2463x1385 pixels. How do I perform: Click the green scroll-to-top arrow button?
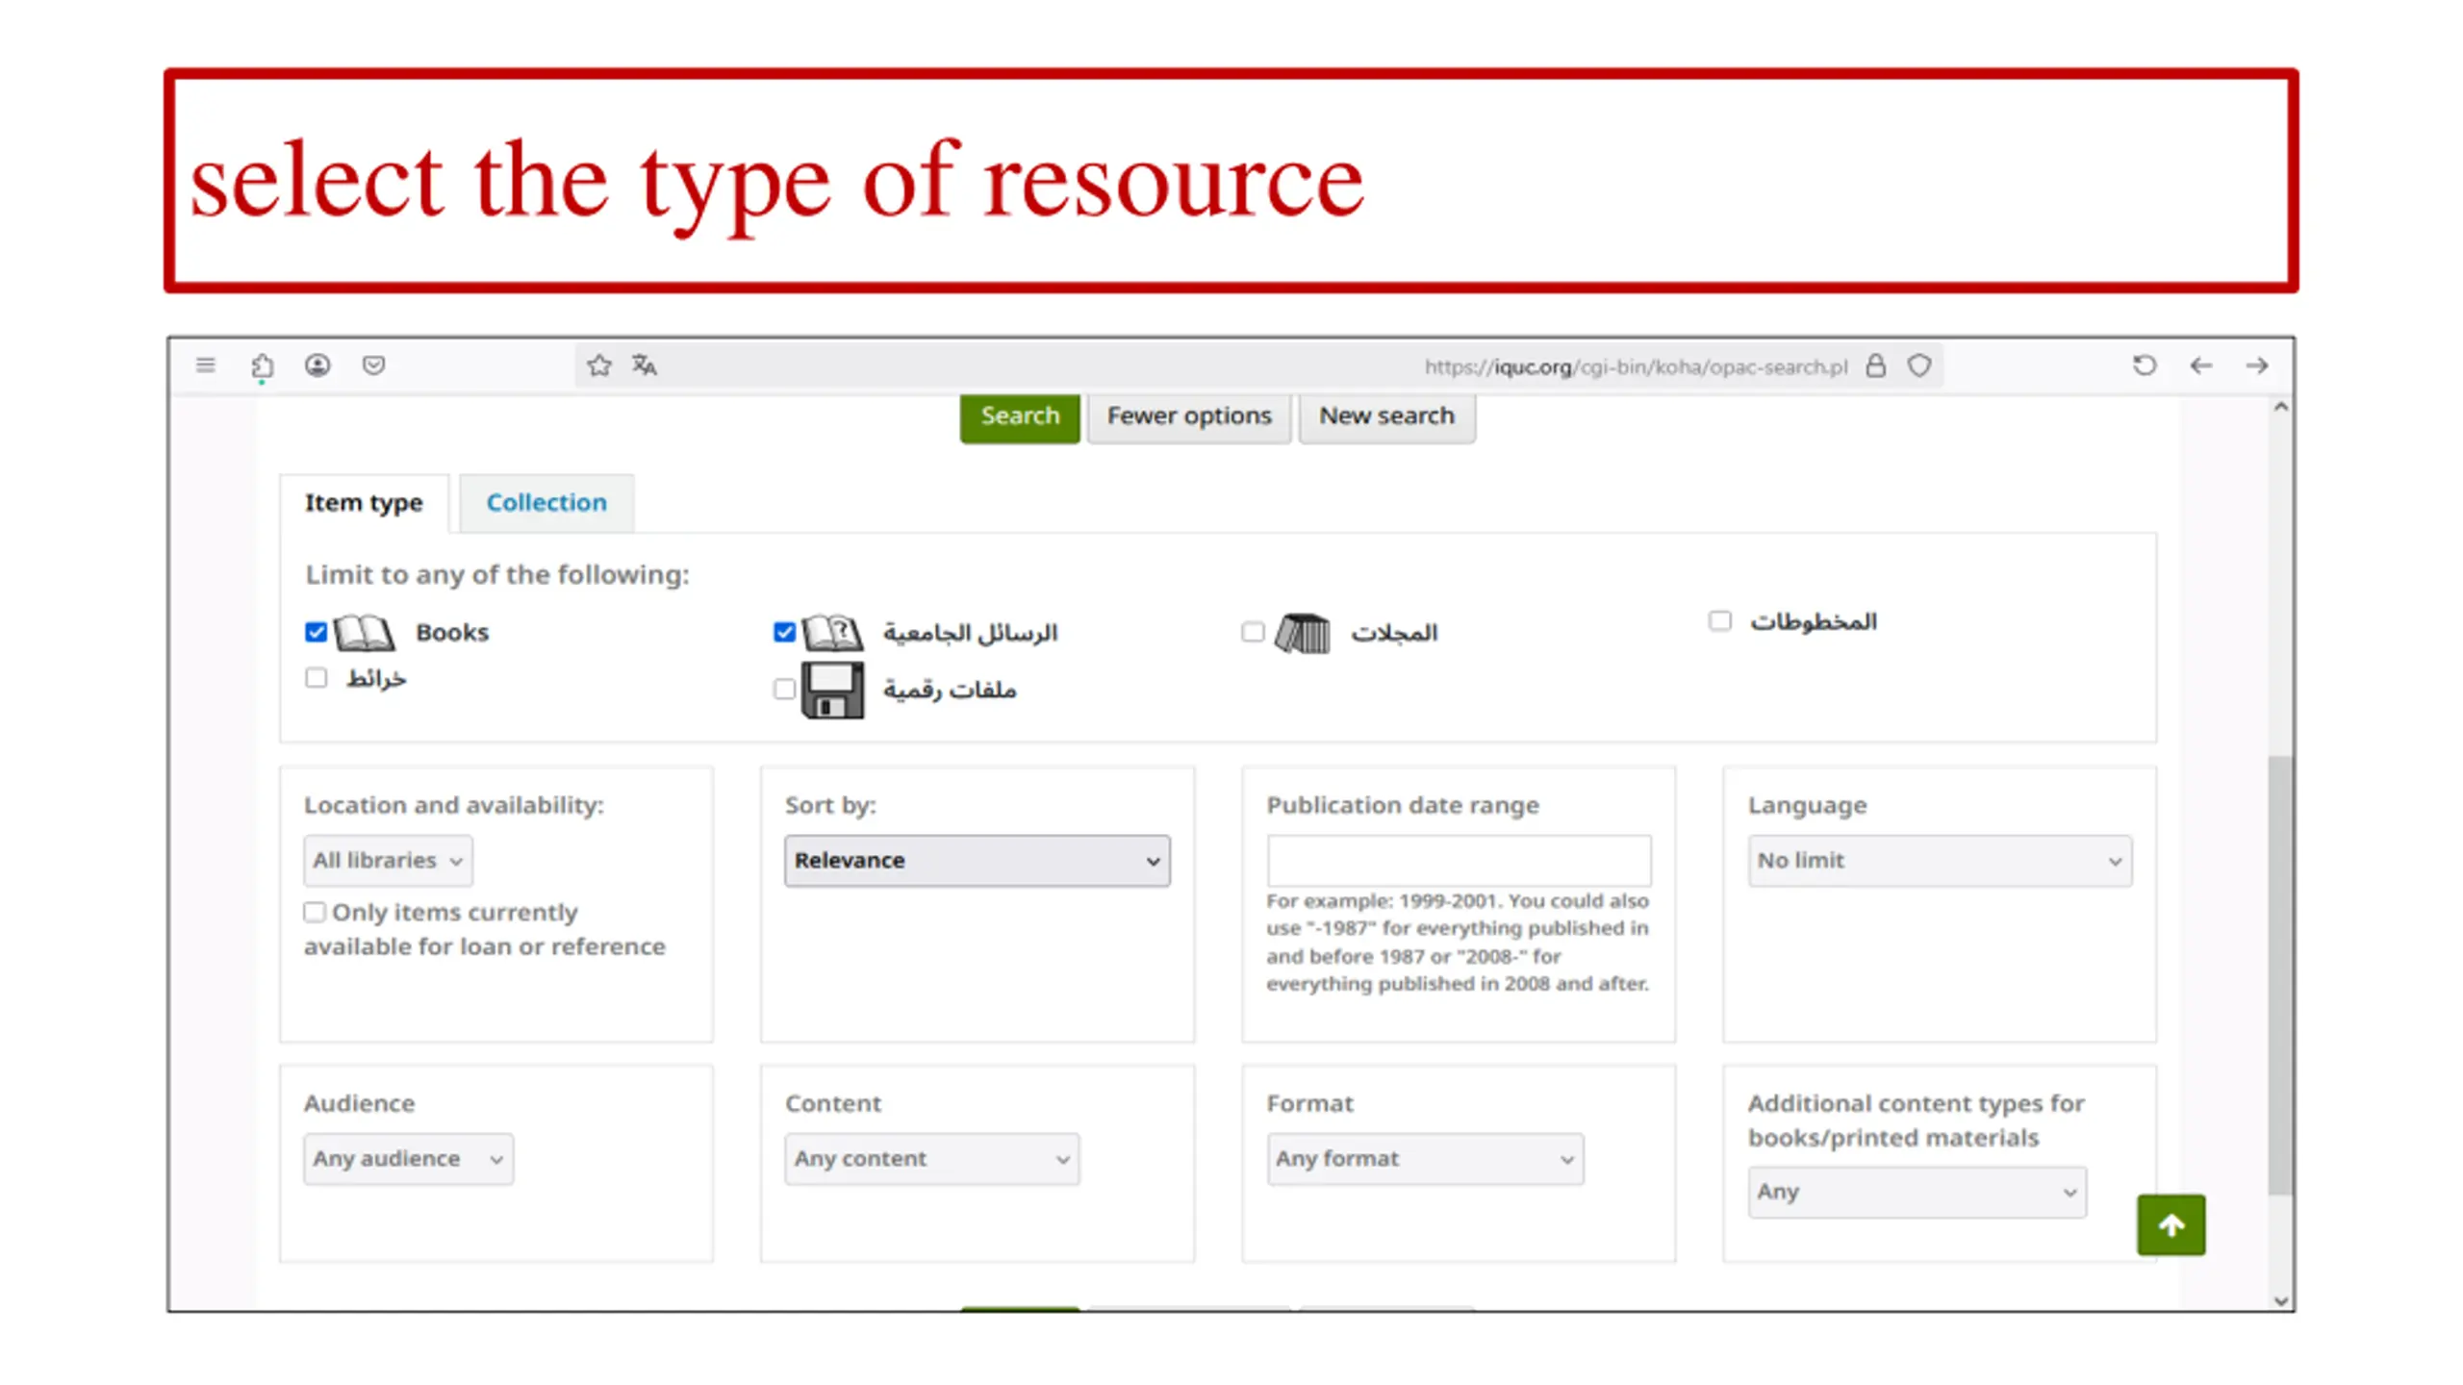(2171, 1224)
